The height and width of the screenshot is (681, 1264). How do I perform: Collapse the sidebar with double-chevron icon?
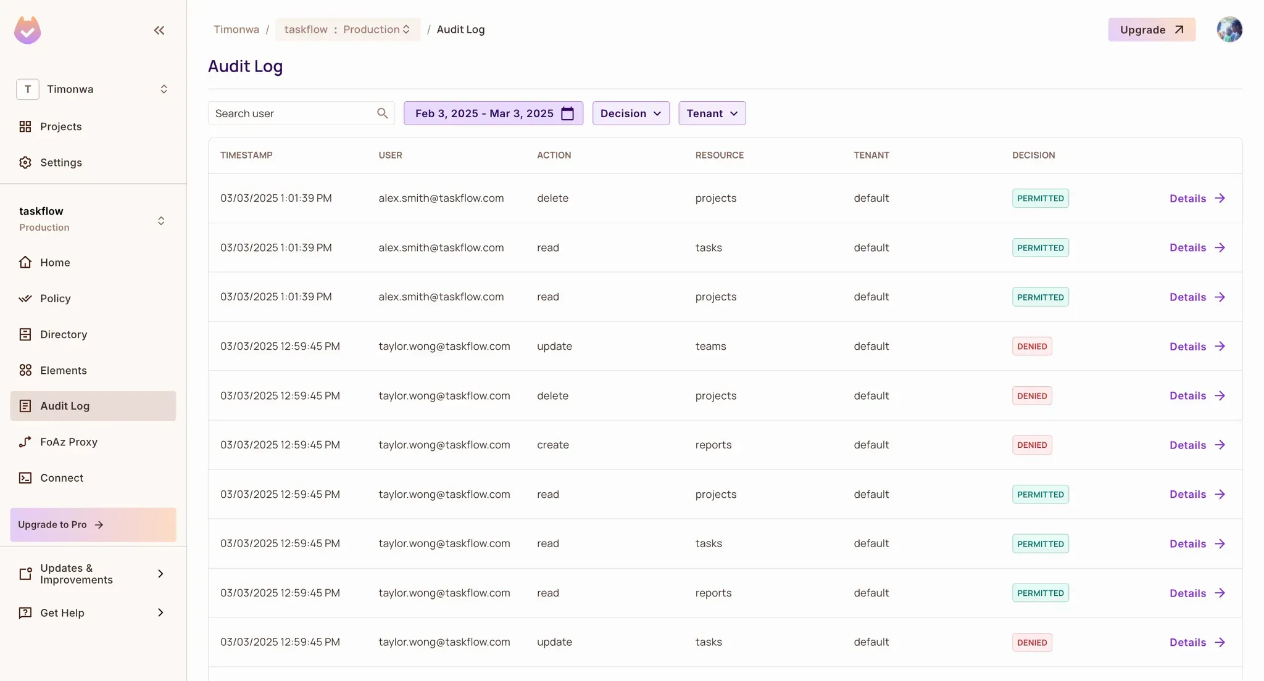pos(159,30)
